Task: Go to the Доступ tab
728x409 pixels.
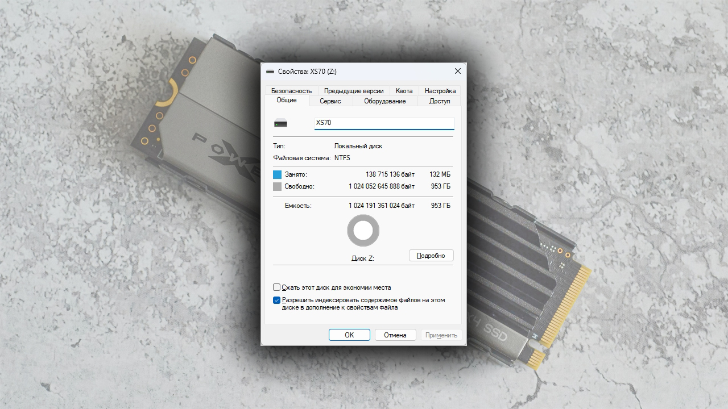Action: pos(440,101)
